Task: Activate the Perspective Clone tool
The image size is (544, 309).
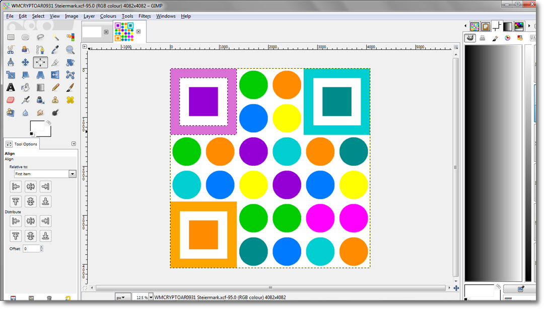Action: (x=11, y=113)
